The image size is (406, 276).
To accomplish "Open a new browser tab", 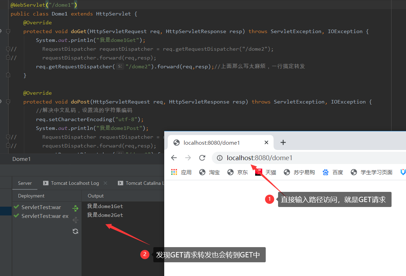I will (x=283, y=143).
